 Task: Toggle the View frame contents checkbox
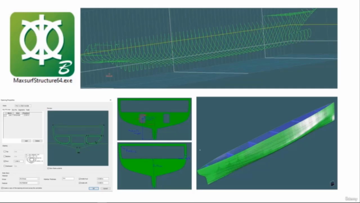[x=48, y=168]
